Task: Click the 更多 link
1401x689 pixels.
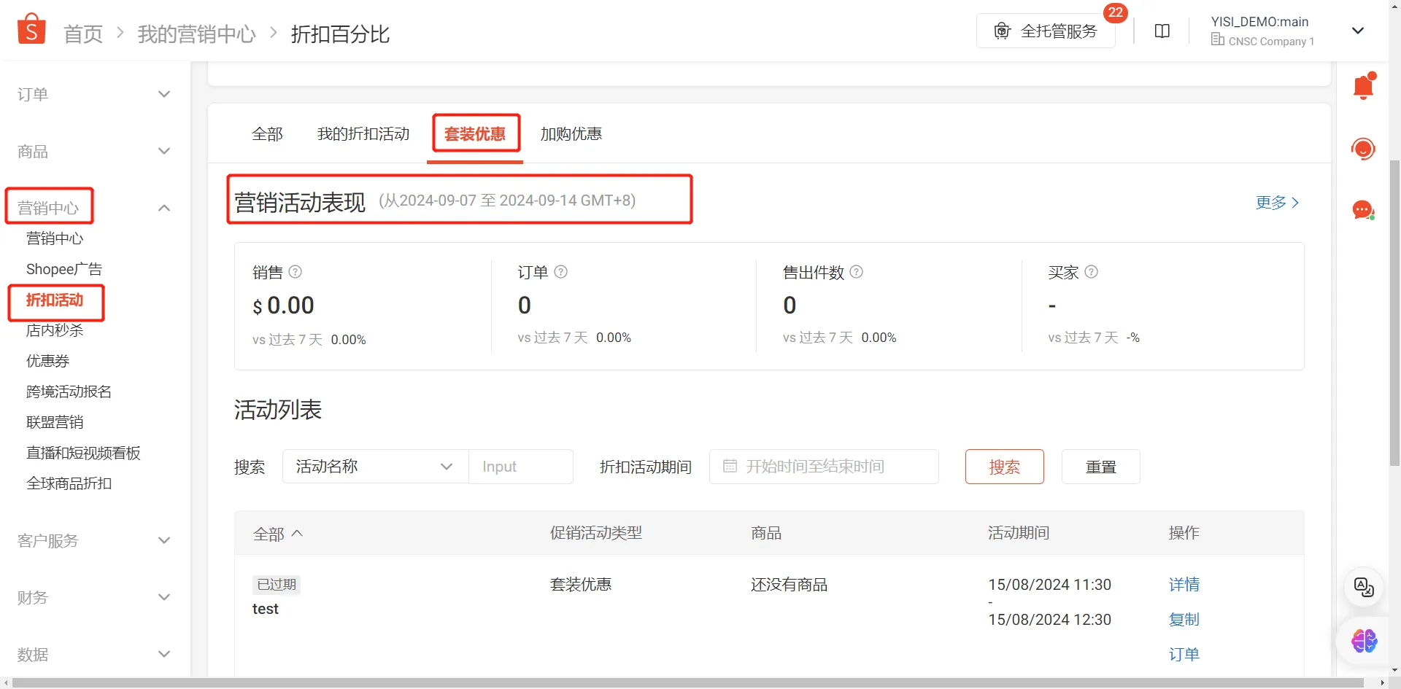Action: coord(1270,202)
